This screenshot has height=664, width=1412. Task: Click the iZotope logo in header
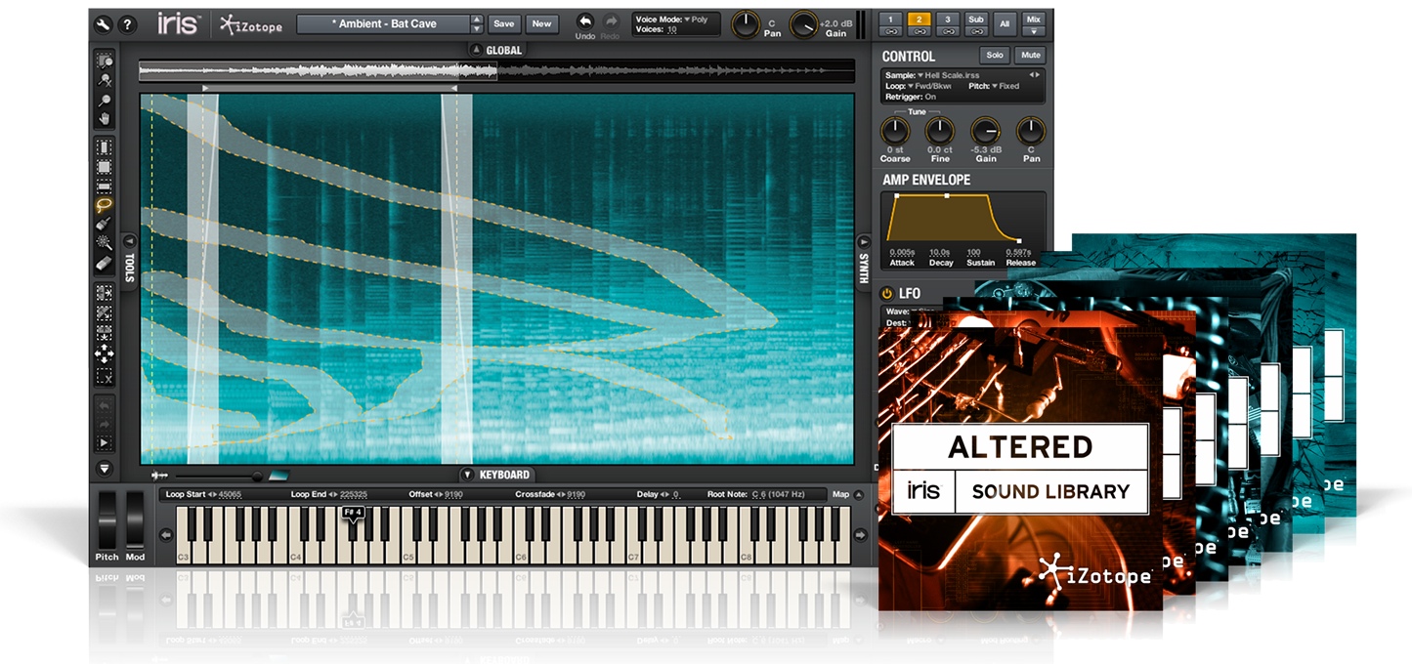pos(251,24)
